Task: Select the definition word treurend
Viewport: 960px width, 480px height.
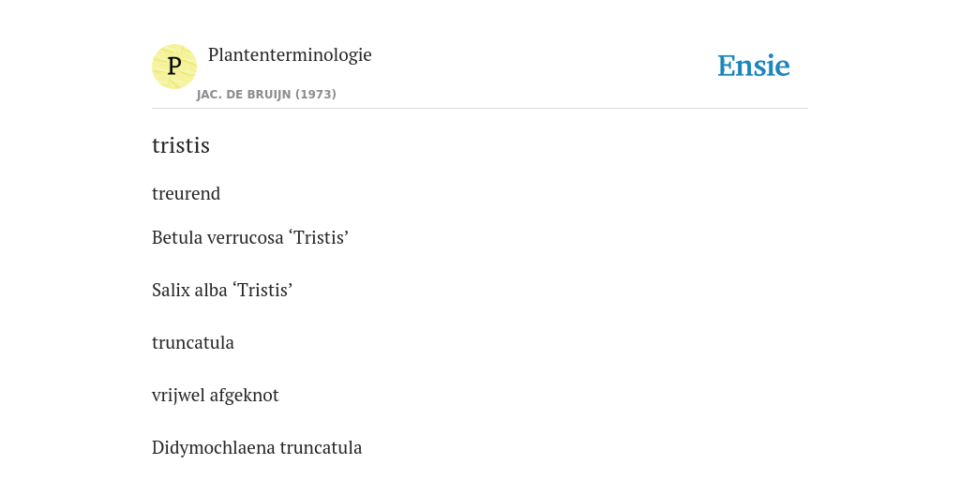Action: (x=187, y=193)
